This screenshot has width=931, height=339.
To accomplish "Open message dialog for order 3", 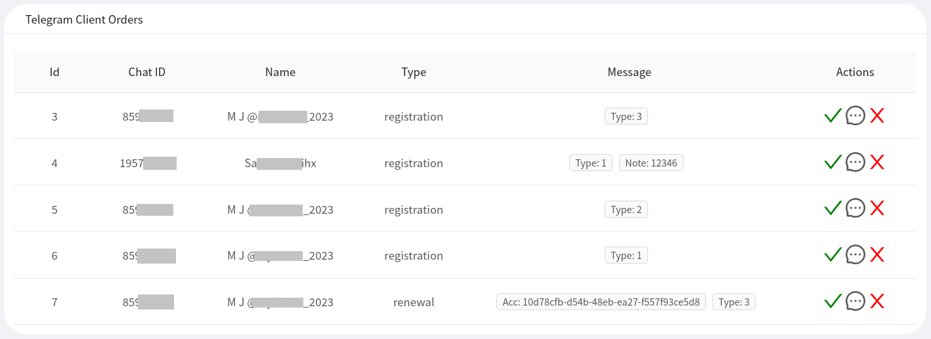I will pos(855,116).
